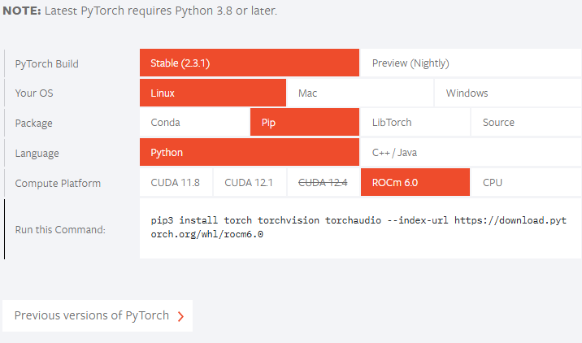Viewport: 582px width, 343px height.
Task: Open Previous versions of PyTorch link
Action: click(98, 315)
